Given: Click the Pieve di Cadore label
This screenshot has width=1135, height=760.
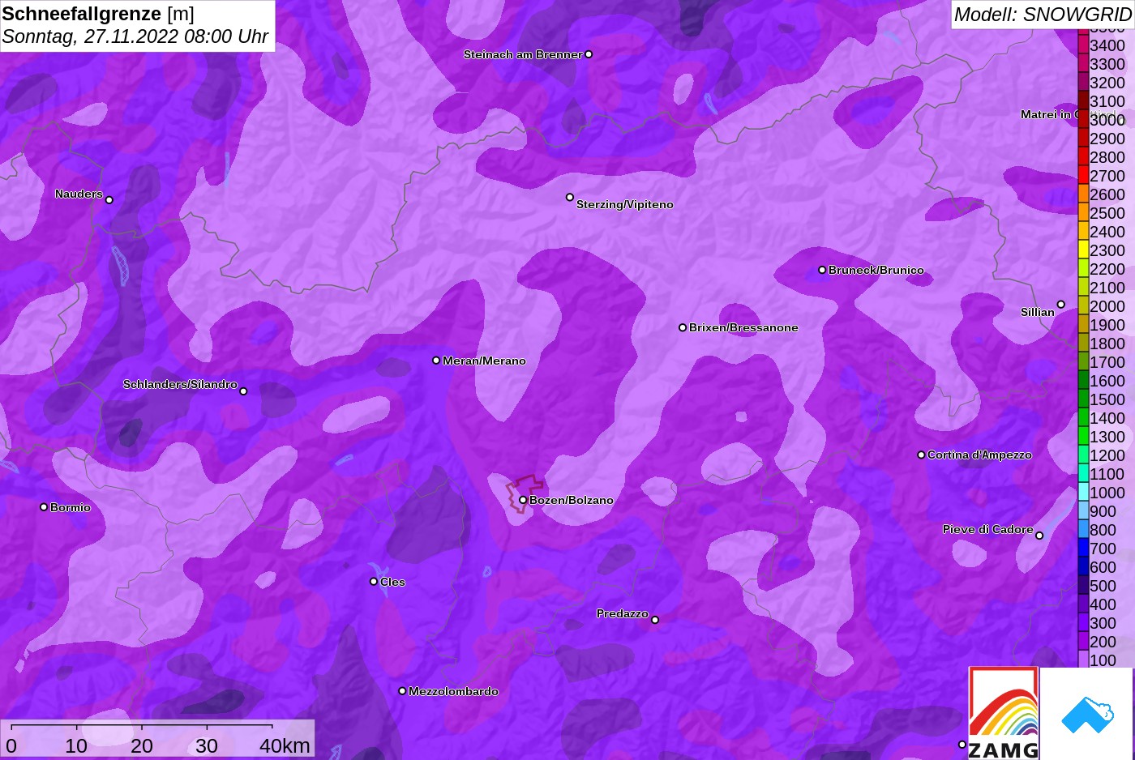Looking at the screenshot, I should point(987,529).
